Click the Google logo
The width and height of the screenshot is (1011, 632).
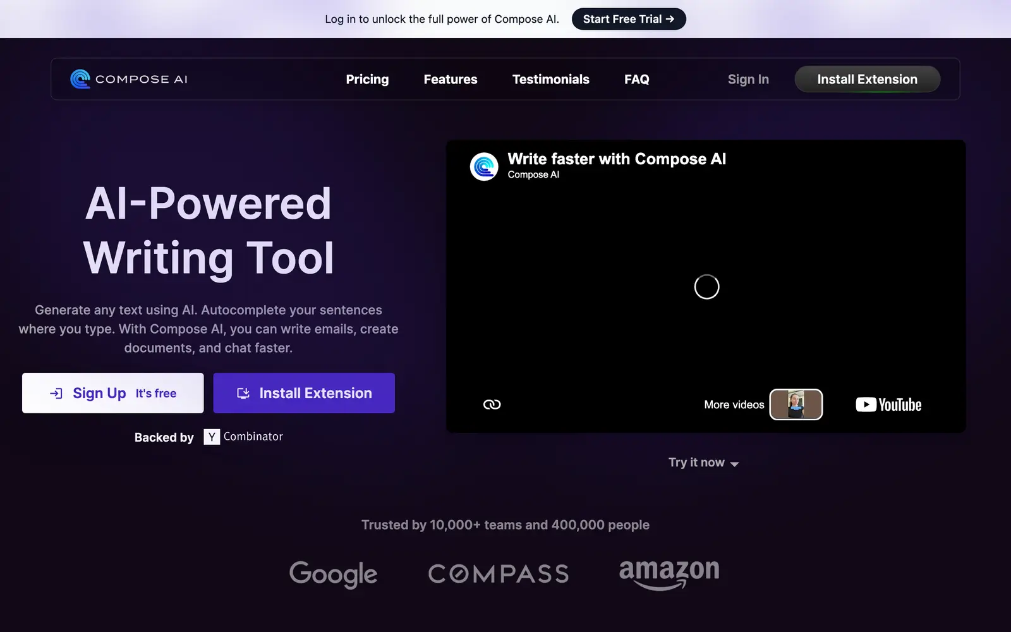(x=334, y=574)
